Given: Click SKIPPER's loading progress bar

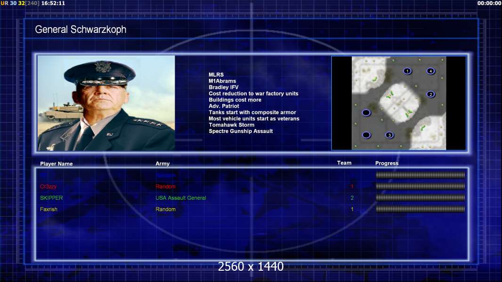Looking at the screenshot, I should click(421, 198).
